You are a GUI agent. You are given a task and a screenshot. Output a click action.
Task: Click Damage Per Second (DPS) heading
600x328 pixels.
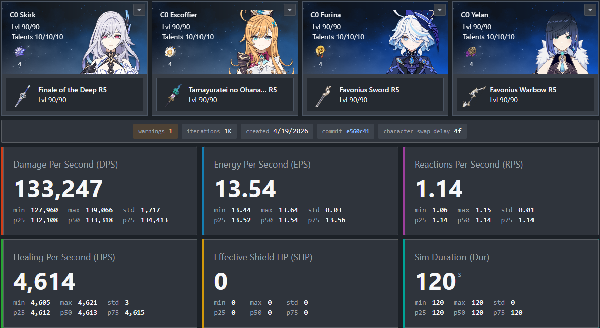tap(65, 165)
